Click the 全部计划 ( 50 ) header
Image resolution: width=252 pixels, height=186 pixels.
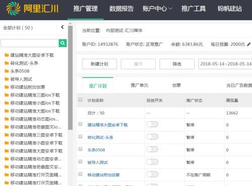coord(18,28)
